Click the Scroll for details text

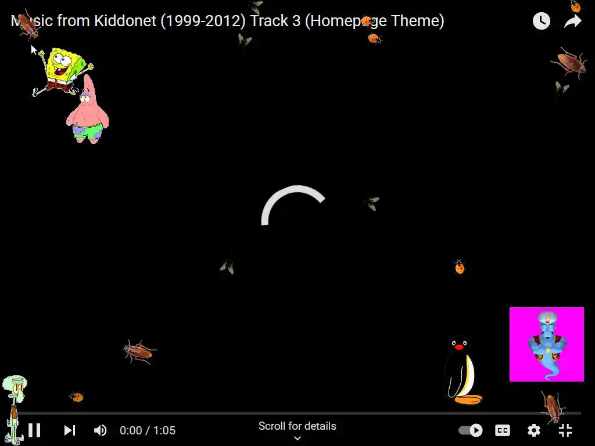(x=297, y=426)
